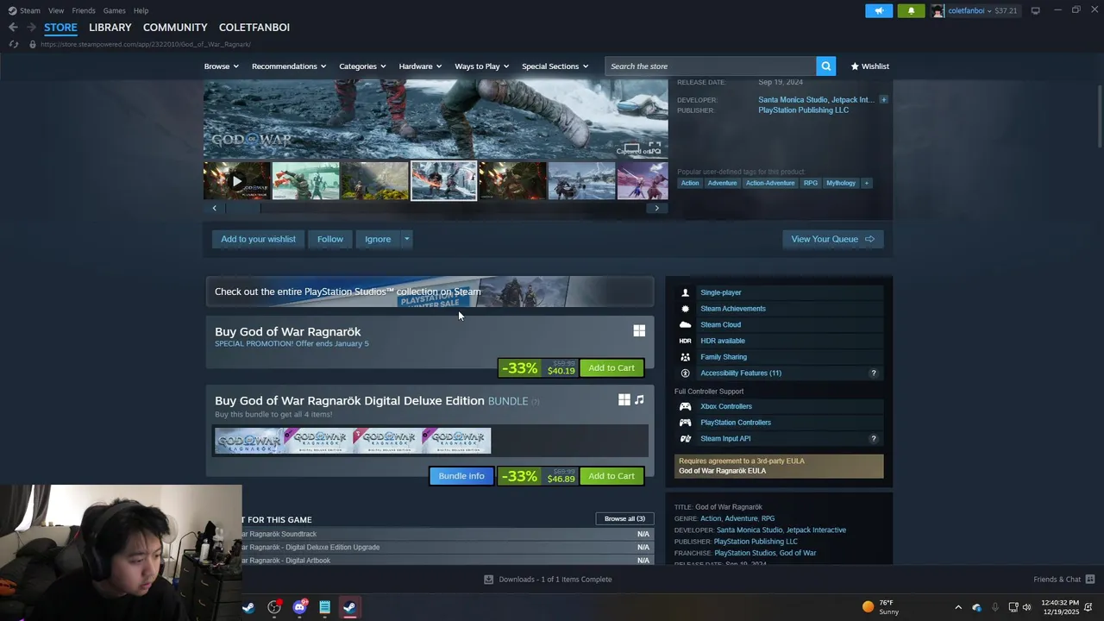This screenshot has width=1104, height=621.
Task: Open the green notifications bell
Action: (911, 10)
